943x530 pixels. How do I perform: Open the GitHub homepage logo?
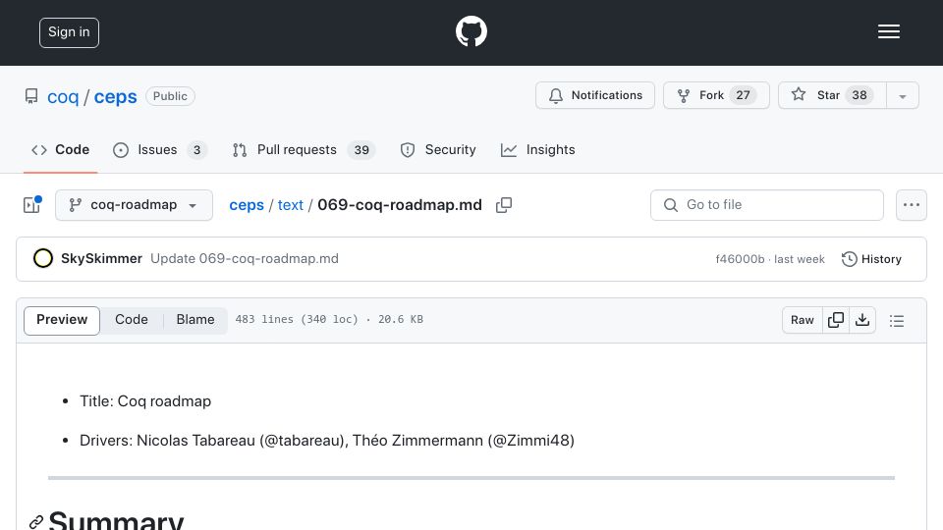(x=471, y=31)
